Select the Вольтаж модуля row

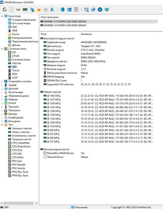click(x=99, y=69)
